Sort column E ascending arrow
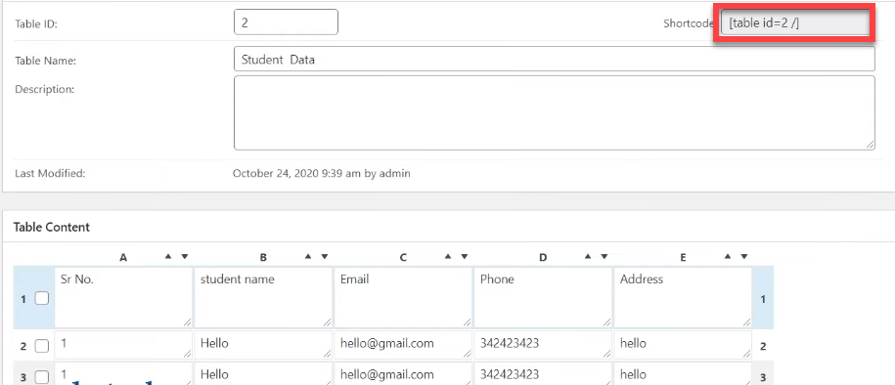This screenshot has height=385, width=895. pos(727,257)
